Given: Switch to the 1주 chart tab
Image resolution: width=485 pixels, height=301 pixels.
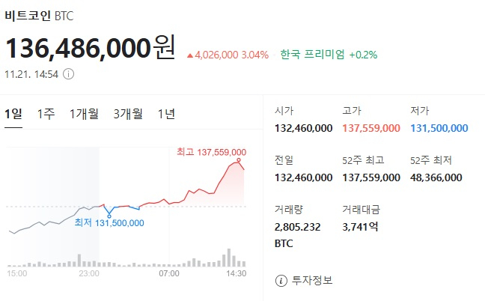Looking at the screenshot, I should [x=46, y=114].
